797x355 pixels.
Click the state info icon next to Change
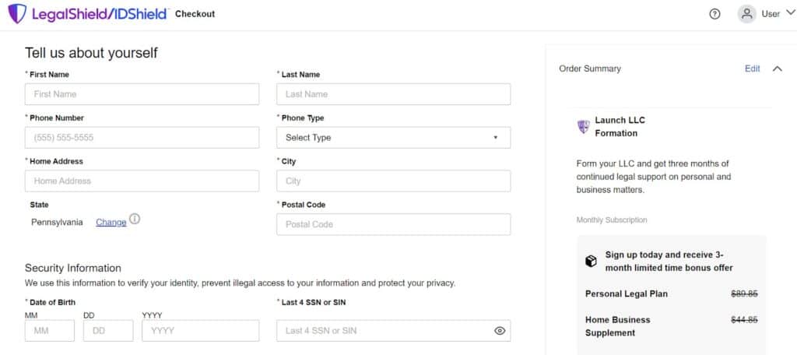click(134, 219)
